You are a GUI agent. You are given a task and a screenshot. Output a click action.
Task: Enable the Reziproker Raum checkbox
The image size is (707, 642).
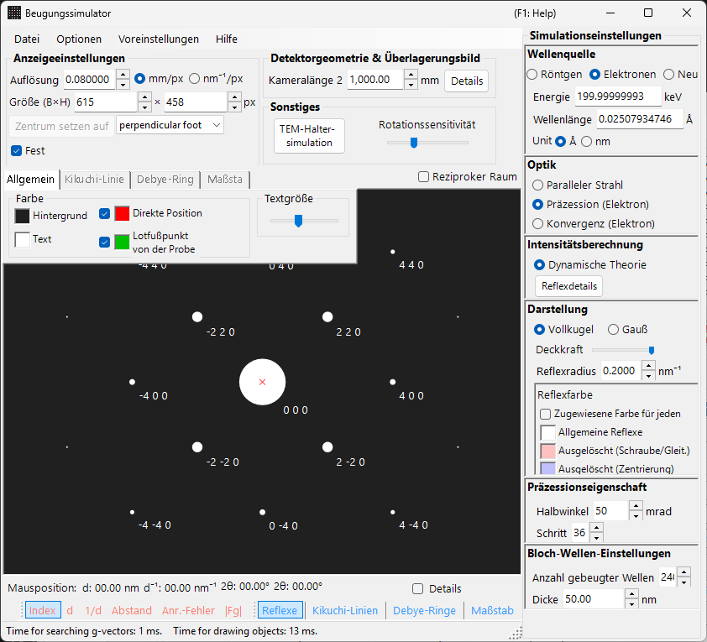(x=423, y=176)
